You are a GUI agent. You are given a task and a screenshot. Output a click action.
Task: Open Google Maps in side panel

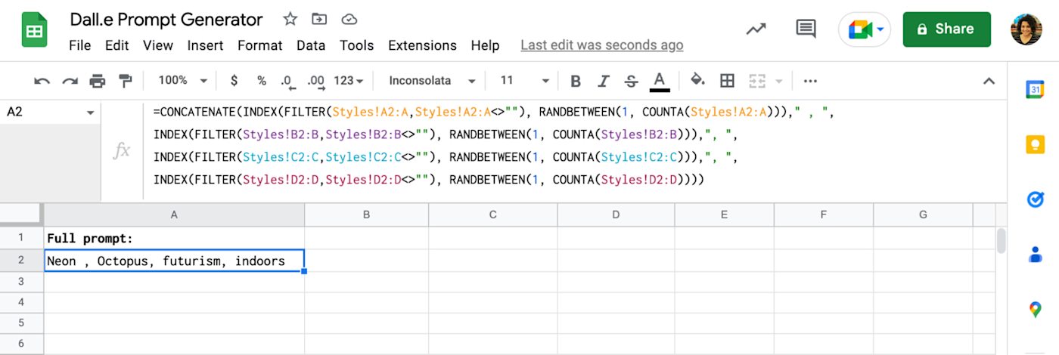[1035, 310]
